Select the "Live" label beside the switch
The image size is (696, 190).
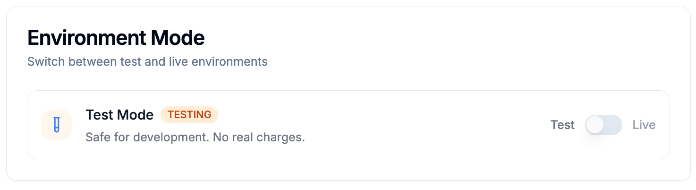click(x=644, y=125)
